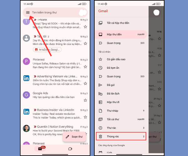The height and width of the screenshot is (156, 188).
Task: Select LinkedIn avatar of Business Insider email
Action: (26, 112)
